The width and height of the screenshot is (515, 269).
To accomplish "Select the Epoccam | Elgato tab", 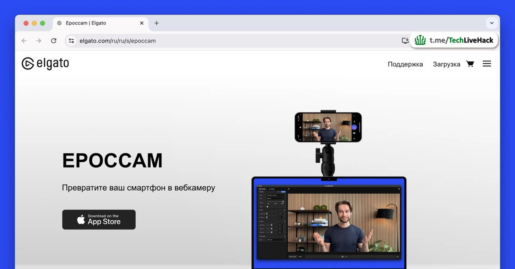I will [101, 23].
